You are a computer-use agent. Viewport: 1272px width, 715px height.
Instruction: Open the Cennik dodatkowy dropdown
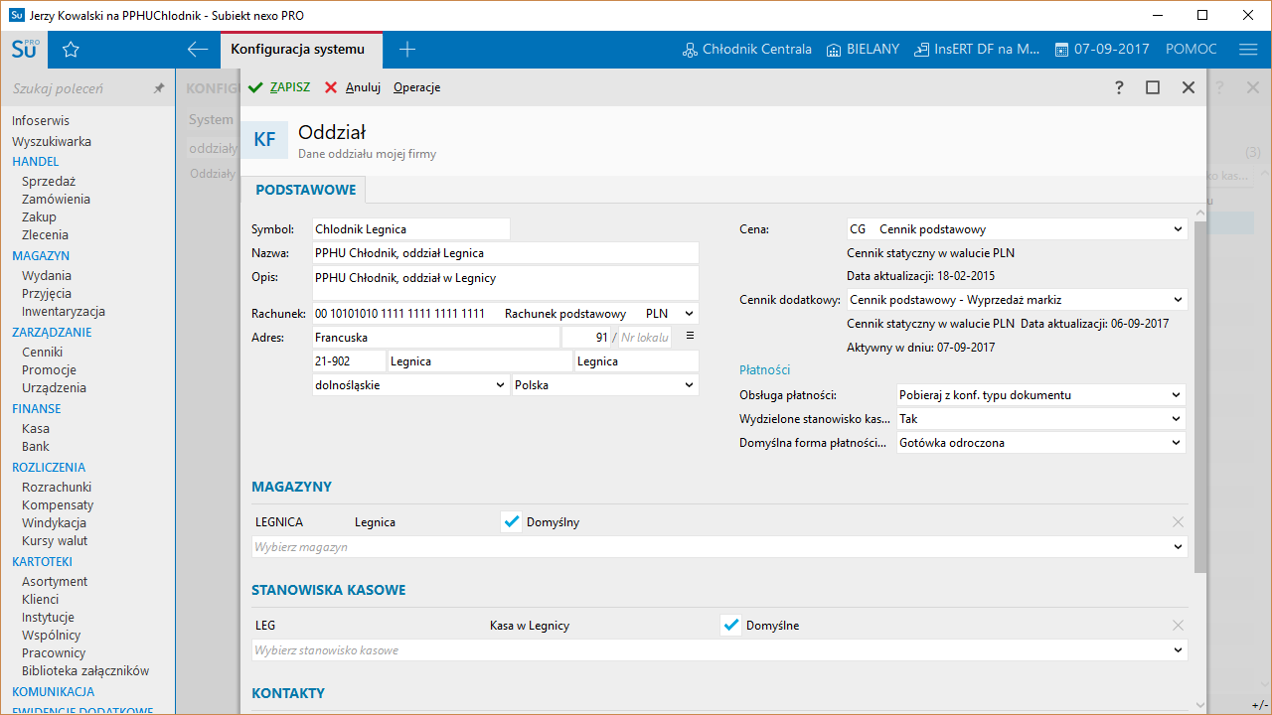tap(1178, 300)
